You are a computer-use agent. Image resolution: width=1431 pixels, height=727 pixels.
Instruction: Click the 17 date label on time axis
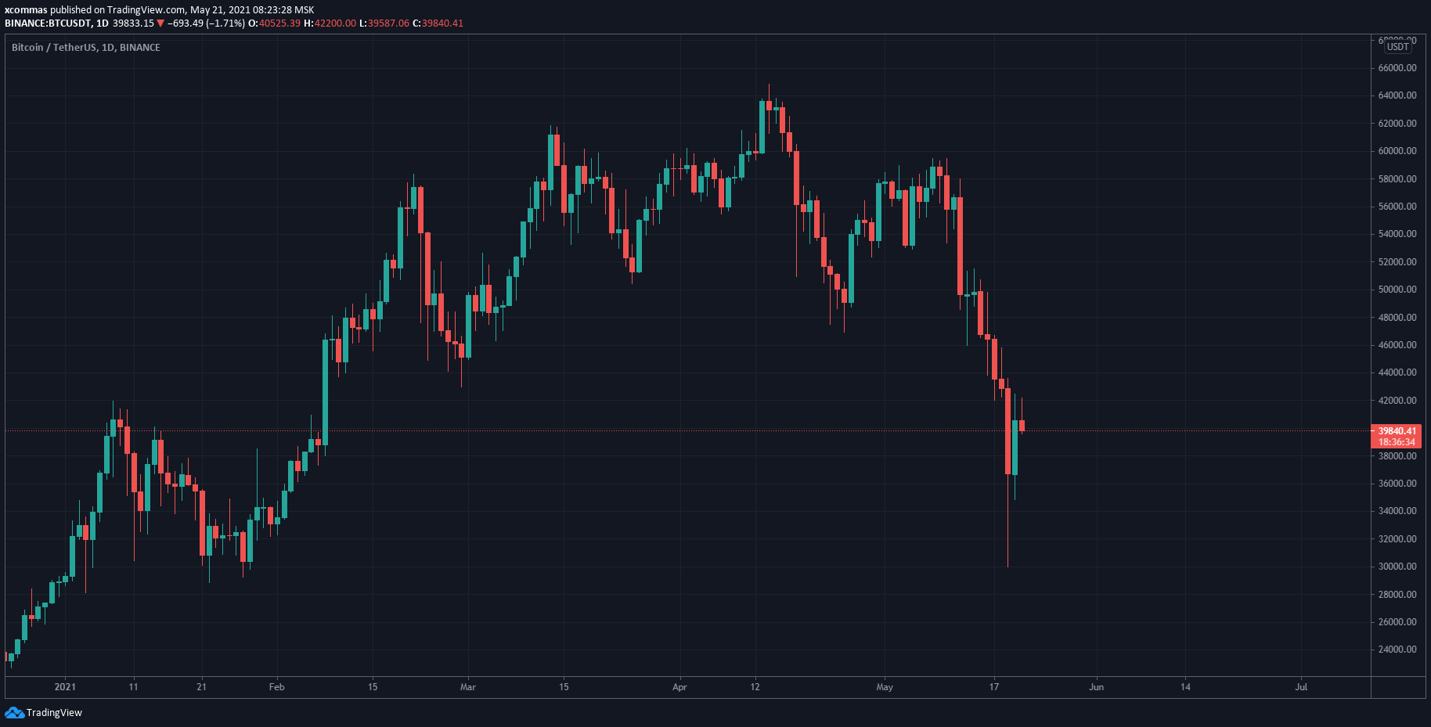tap(994, 687)
